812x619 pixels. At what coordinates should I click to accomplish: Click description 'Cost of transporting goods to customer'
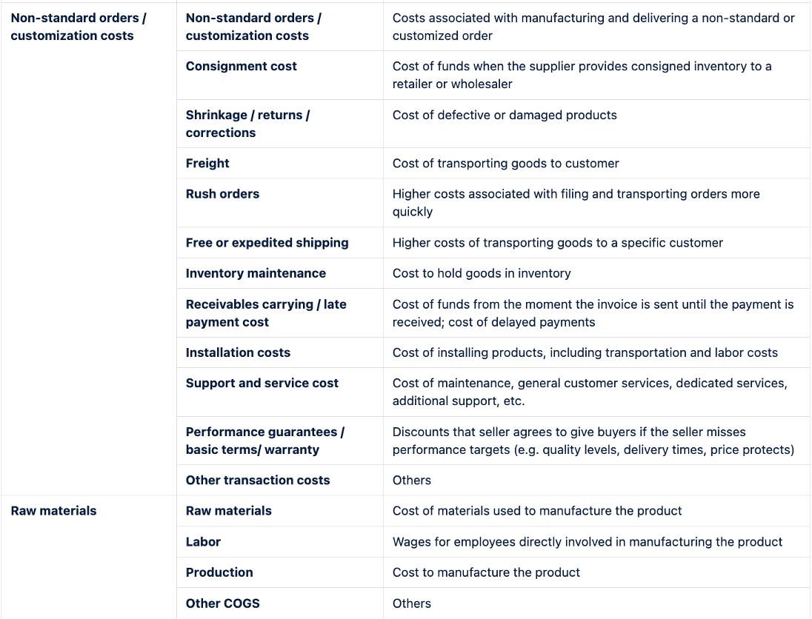(505, 164)
